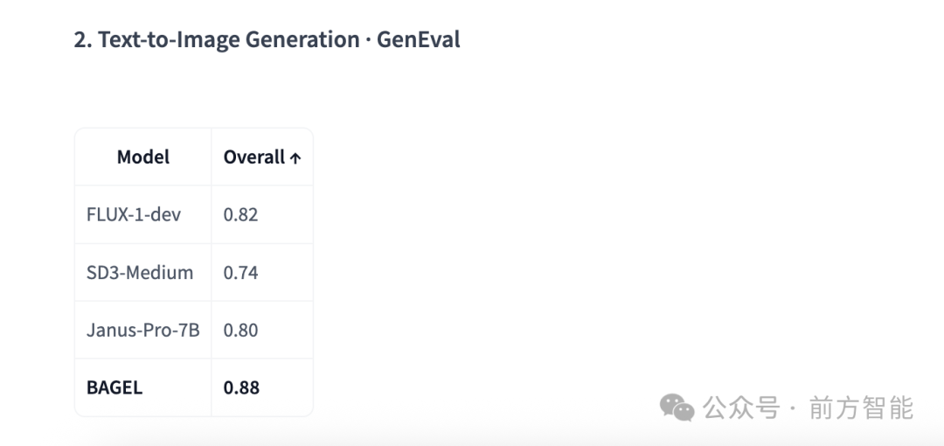This screenshot has height=446, width=944.
Task: Click the WeChat logo icon in watermark
Action: (x=677, y=408)
